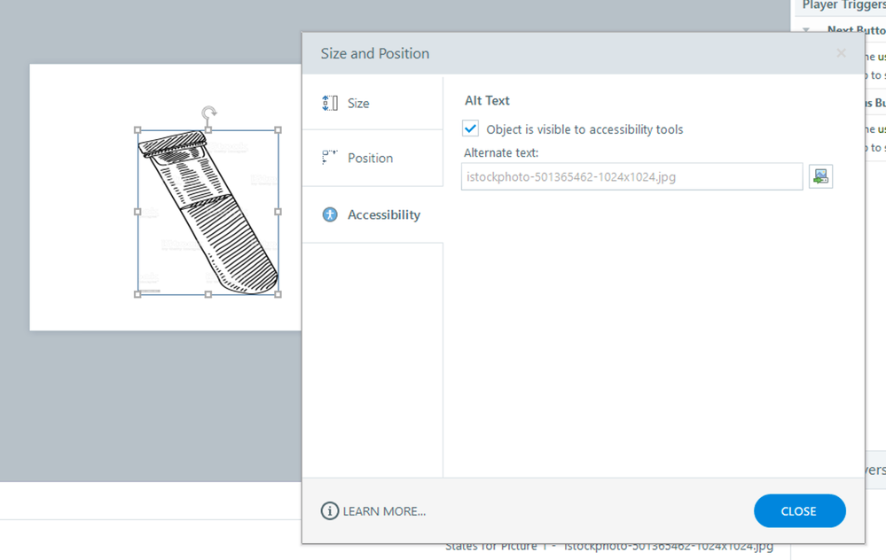Click the bottom-right resize handle of the picture
This screenshot has width=886, height=560.
coord(278,294)
